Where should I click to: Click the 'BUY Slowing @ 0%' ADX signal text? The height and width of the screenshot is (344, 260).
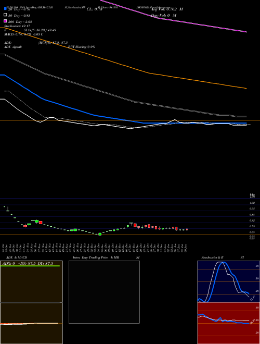tap(82, 47)
